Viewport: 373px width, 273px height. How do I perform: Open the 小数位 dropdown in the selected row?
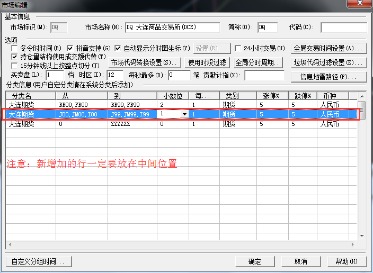[x=184, y=114]
